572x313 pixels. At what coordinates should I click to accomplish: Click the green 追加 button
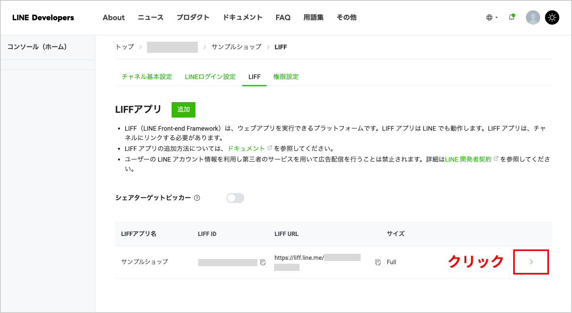(184, 109)
